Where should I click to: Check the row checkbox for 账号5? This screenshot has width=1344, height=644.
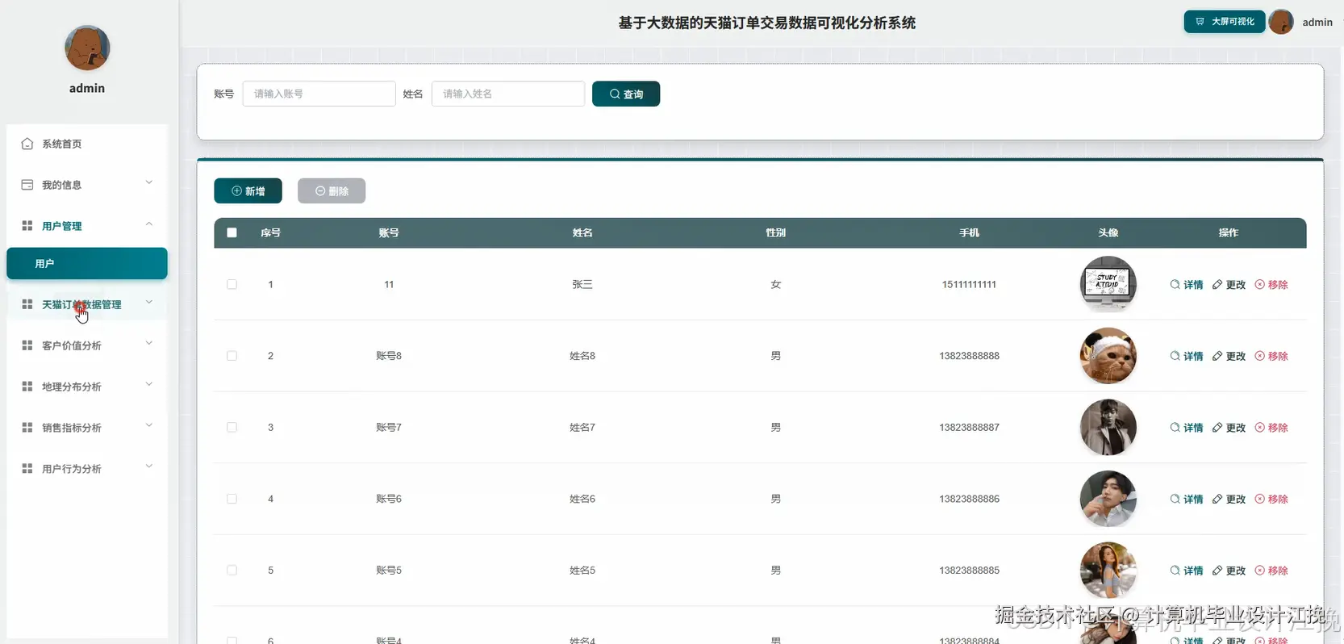click(232, 571)
